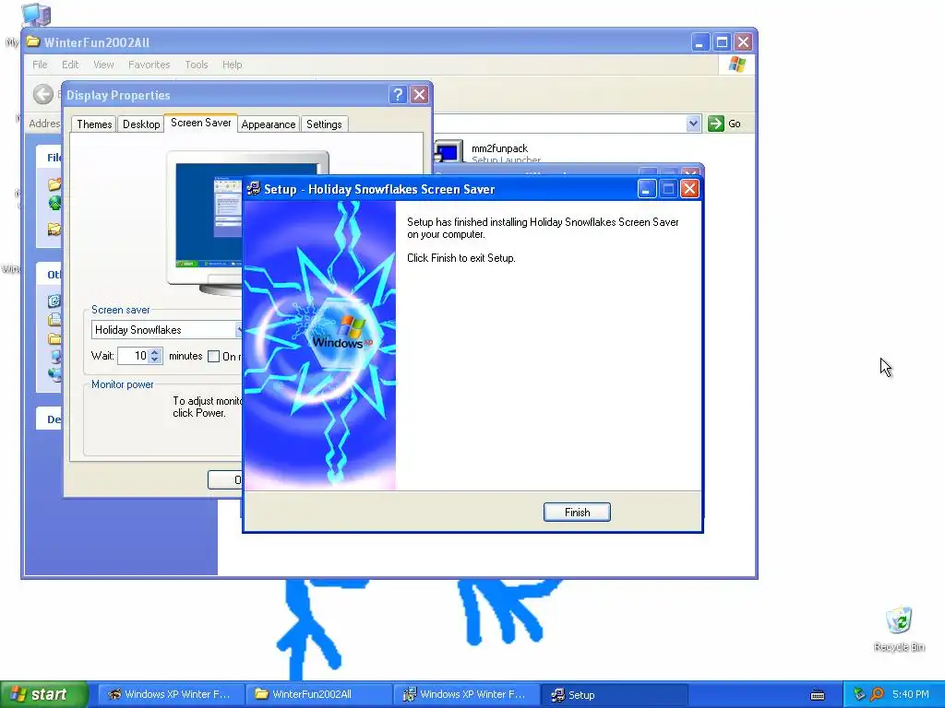Click the 5:40 PM taskbar clock
The height and width of the screenshot is (708, 945).
click(x=910, y=694)
